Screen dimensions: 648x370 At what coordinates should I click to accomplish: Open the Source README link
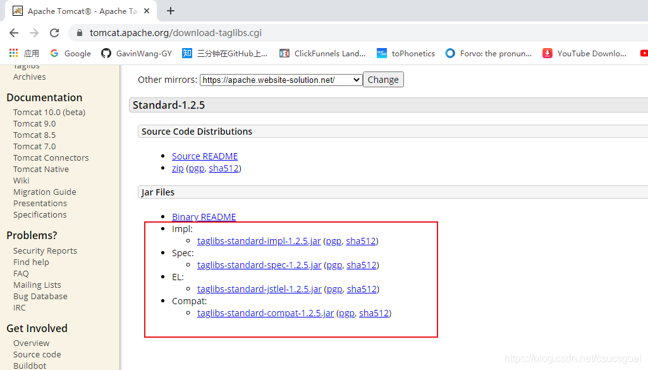click(205, 156)
